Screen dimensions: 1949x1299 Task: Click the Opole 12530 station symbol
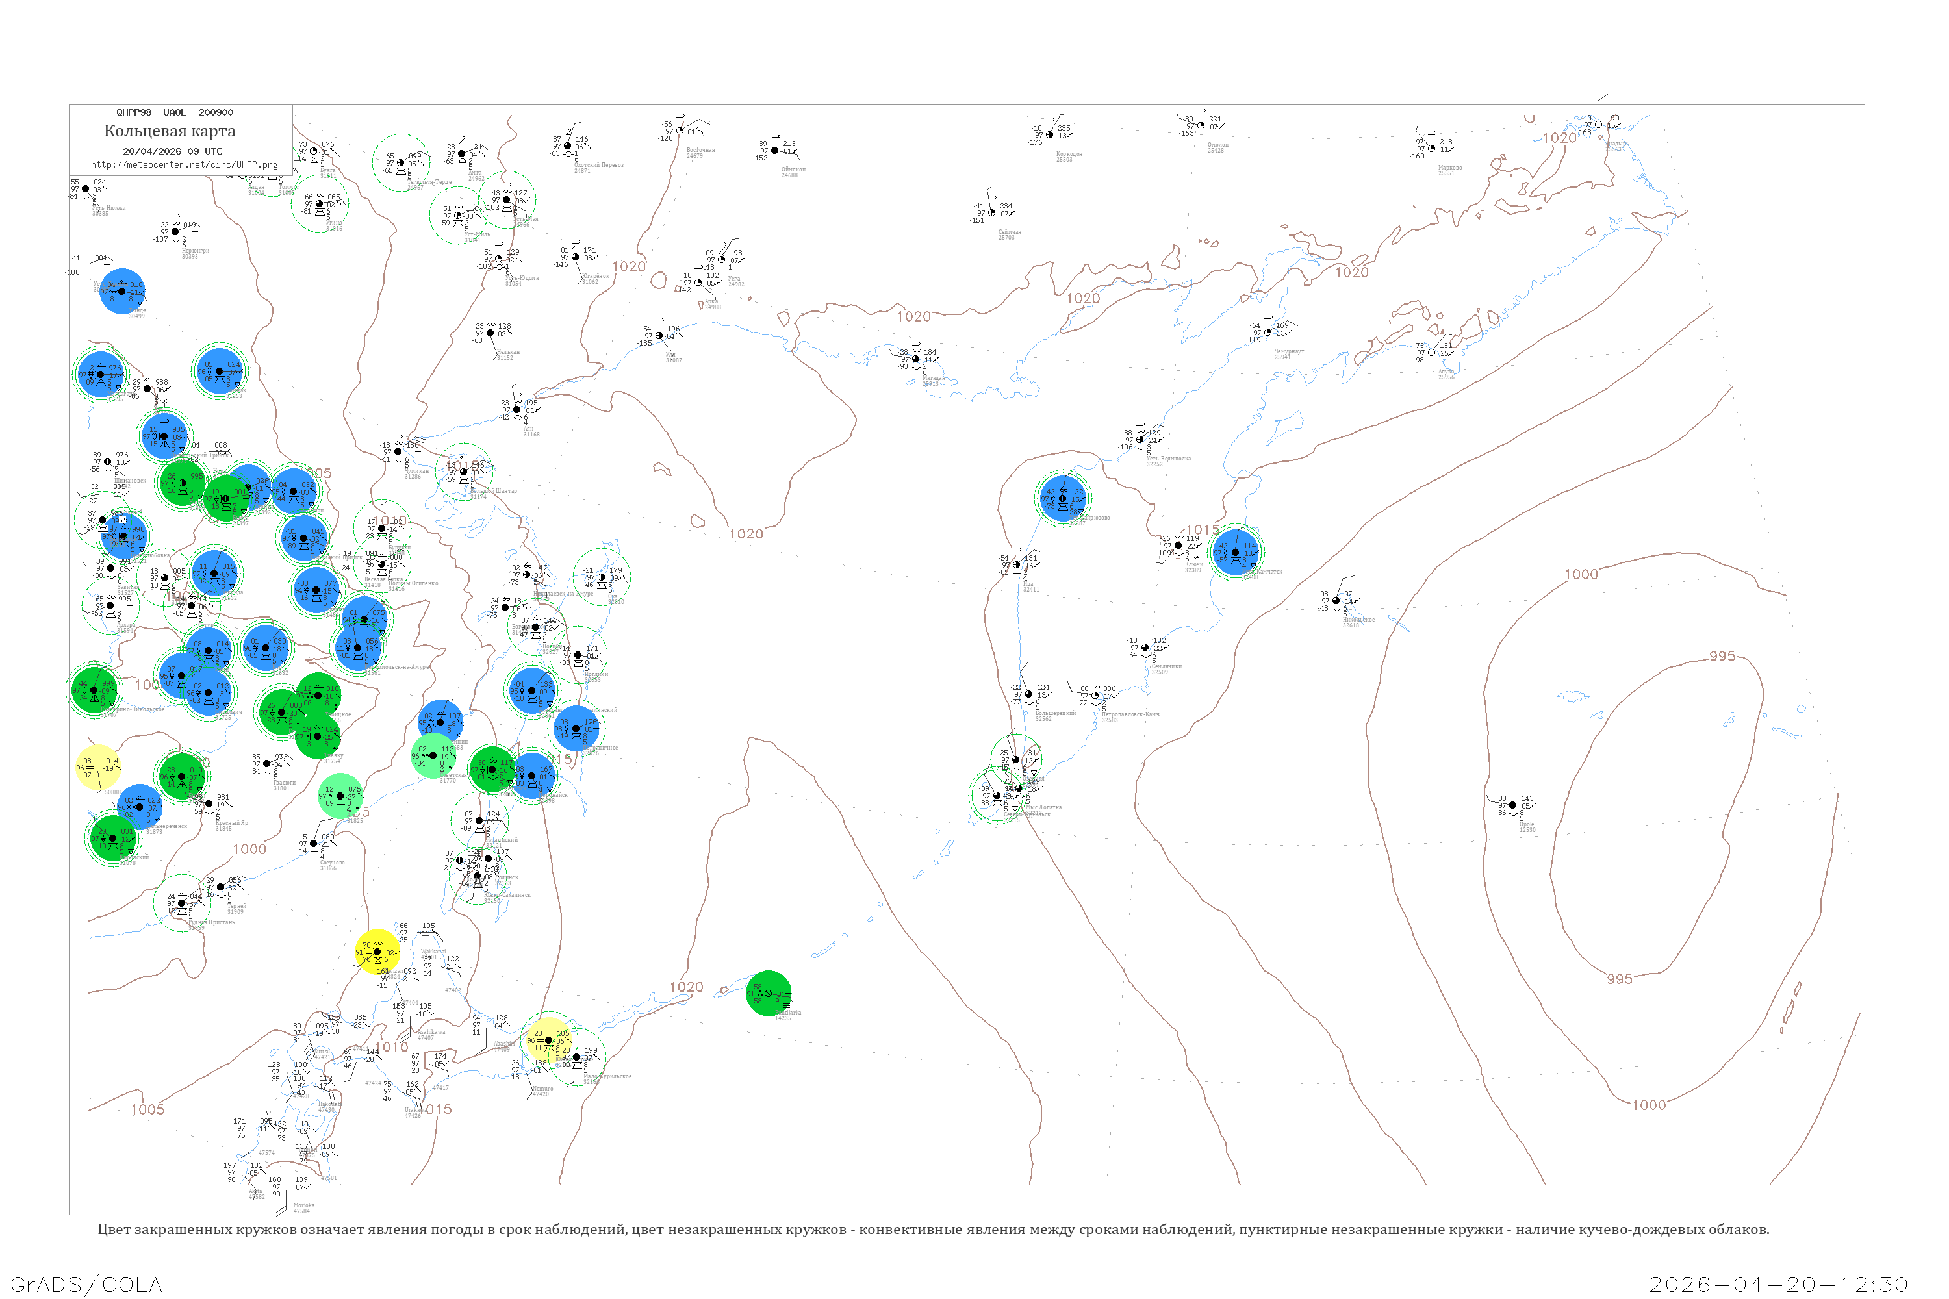pos(1512,805)
